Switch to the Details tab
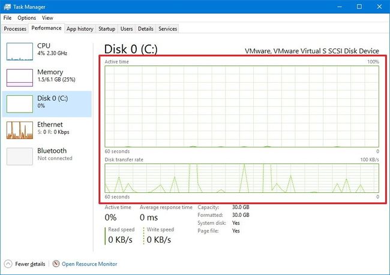The width and height of the screenshot is (390, 275). click(x=145, y=29)
